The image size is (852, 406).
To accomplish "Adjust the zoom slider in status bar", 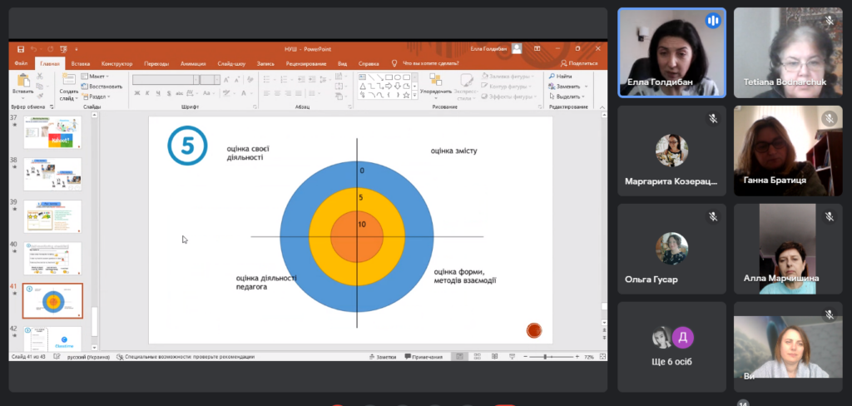I will click(544, 356).
